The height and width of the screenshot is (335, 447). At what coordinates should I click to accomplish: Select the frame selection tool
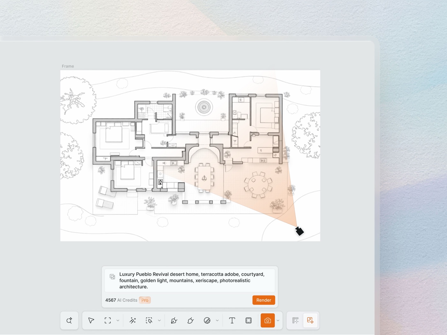point(108,320)
